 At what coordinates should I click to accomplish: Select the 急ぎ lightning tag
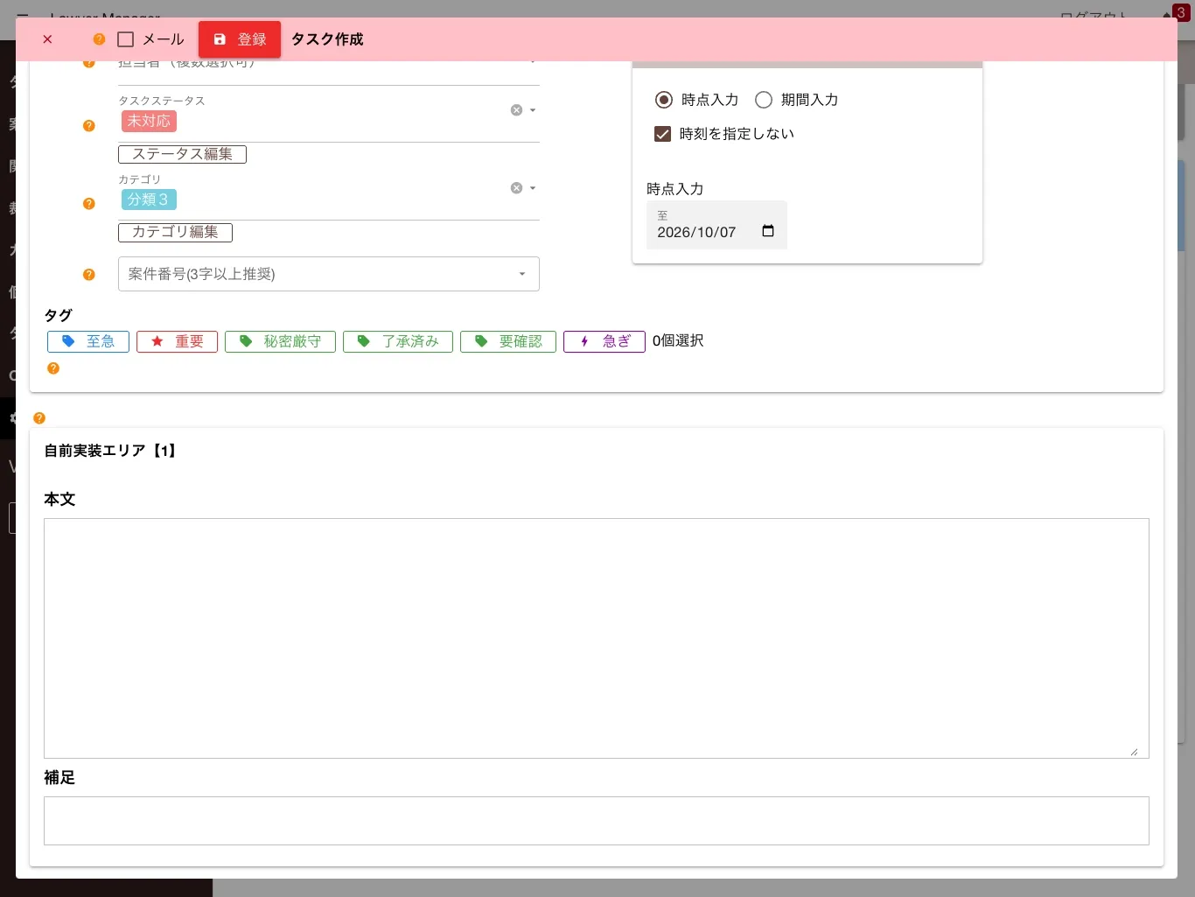(604, 341)
